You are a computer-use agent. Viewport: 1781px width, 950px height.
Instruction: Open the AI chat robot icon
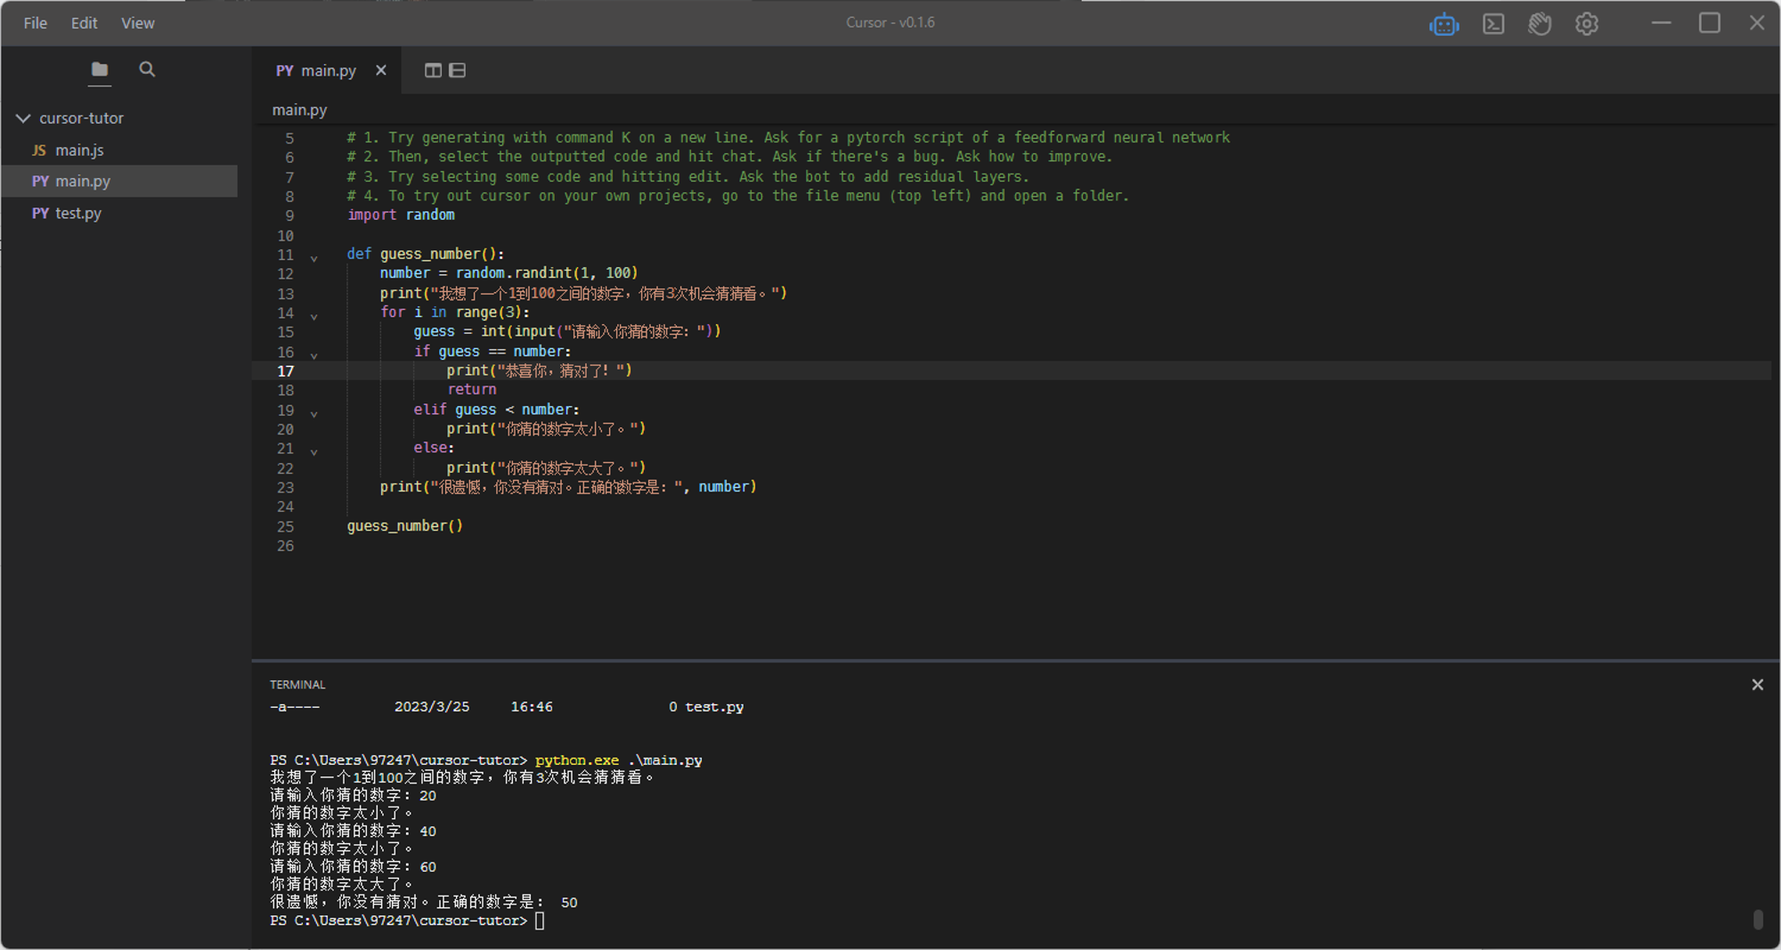[1444, 24]
